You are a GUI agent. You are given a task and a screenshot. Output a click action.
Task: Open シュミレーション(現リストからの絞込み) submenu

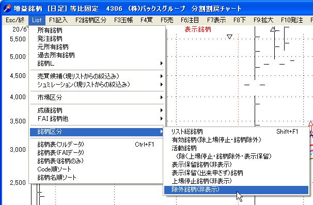pyautogui.click(x=97, y=85)
